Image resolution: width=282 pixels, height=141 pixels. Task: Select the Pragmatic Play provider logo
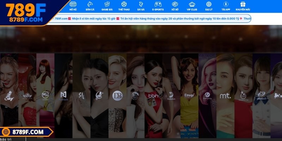point(243,96)
